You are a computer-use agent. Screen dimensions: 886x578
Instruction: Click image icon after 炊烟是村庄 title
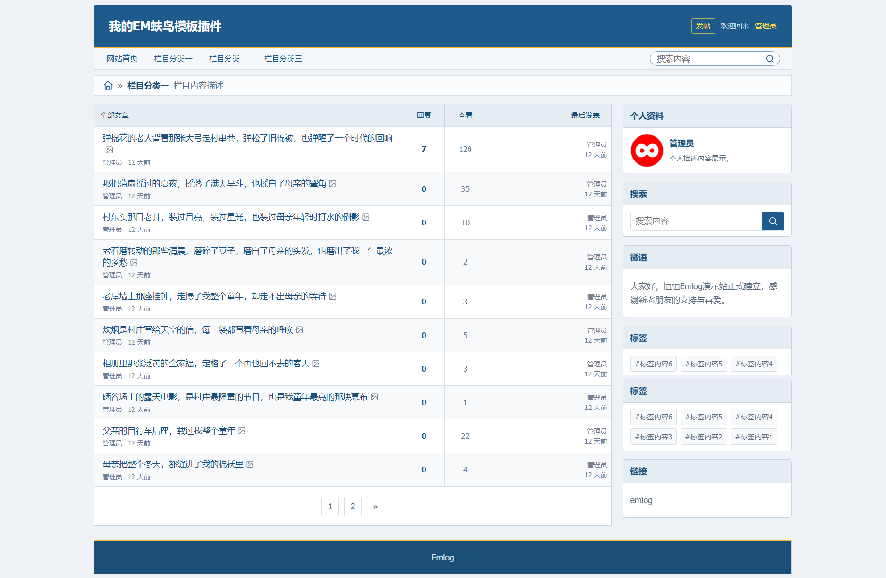click(300, 330)
